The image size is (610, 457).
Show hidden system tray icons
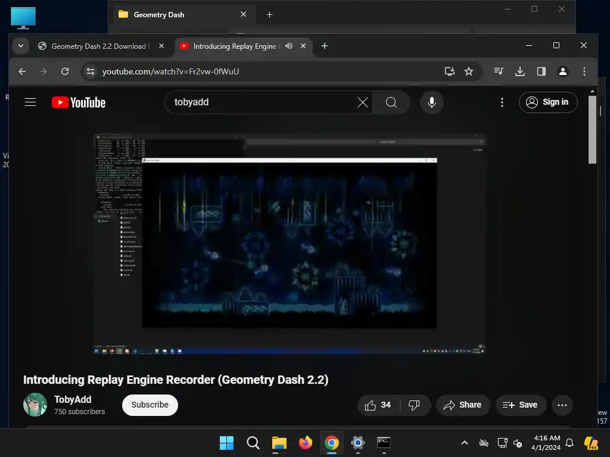click(465, 443)
